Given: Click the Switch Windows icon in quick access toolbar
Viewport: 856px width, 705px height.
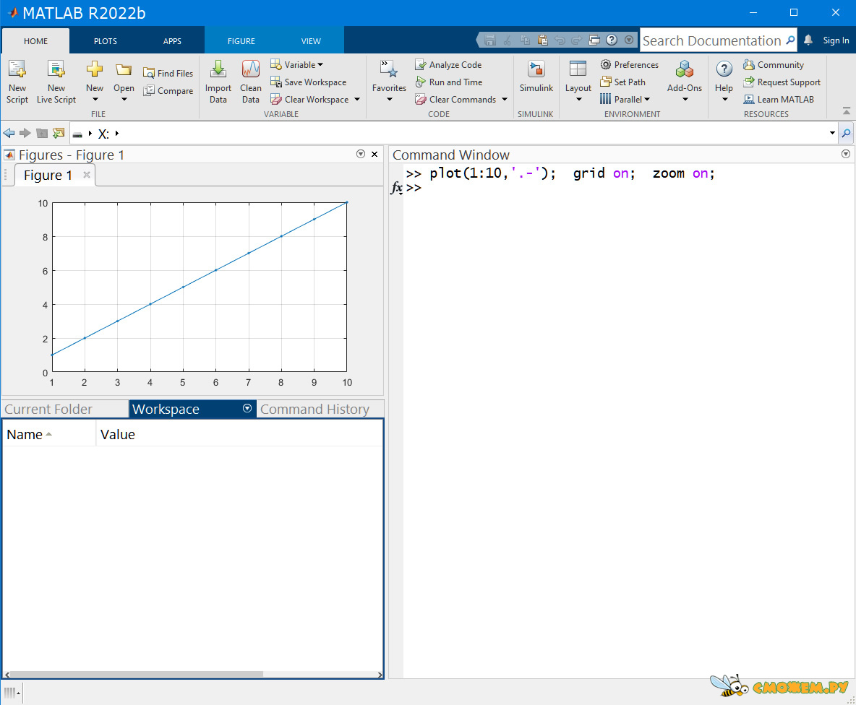Looking at the screenshot, I should tap(594, 40).
